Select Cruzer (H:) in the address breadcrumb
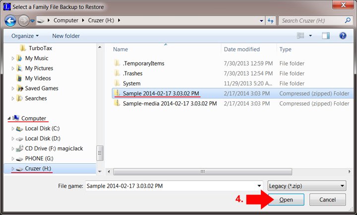This screenshot has width=357, height=215. pos(101,20)
